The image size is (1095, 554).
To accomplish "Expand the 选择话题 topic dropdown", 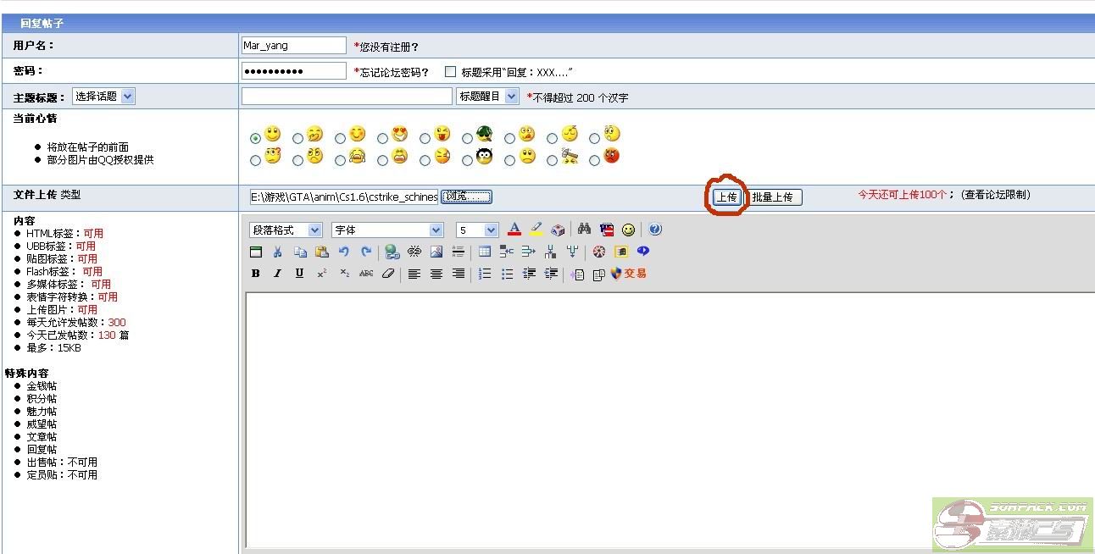I will [x=103, y=97].
